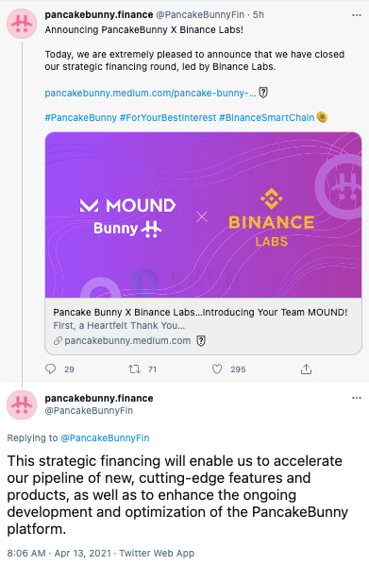The height and width of the screenshot is (566, 369).
Task: Click the link warning badge after URL
Action: (263, 93)
